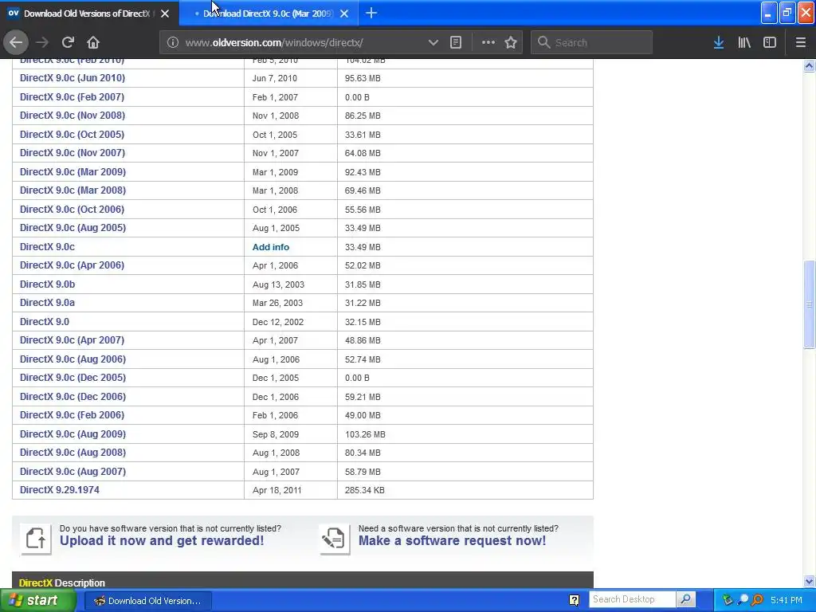Open DirectX 9.0a link
Viewport: 816px width, 612px height.
47,303
